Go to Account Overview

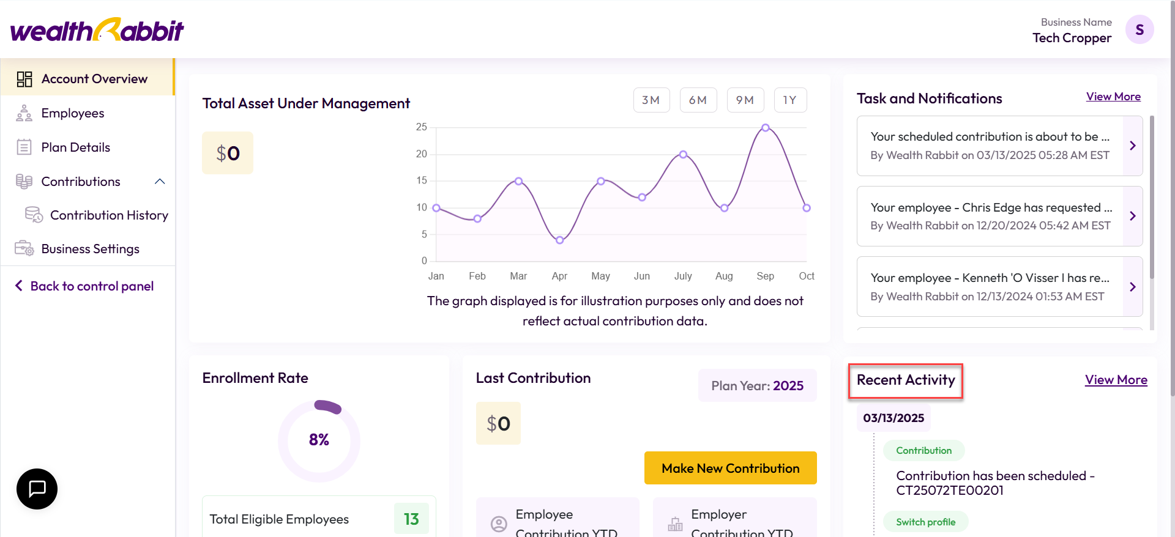coord(88,78)
